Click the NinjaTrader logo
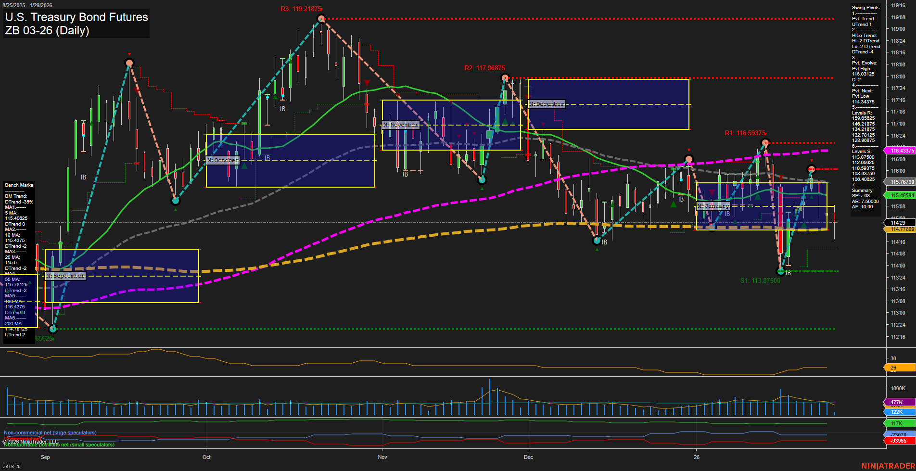Viewport: 916px width, 471px height. pos(887,465)
